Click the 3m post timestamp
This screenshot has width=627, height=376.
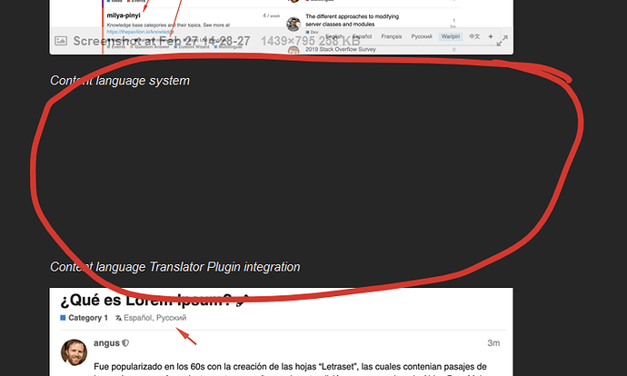pyautogui.click(x=493, y=342)
